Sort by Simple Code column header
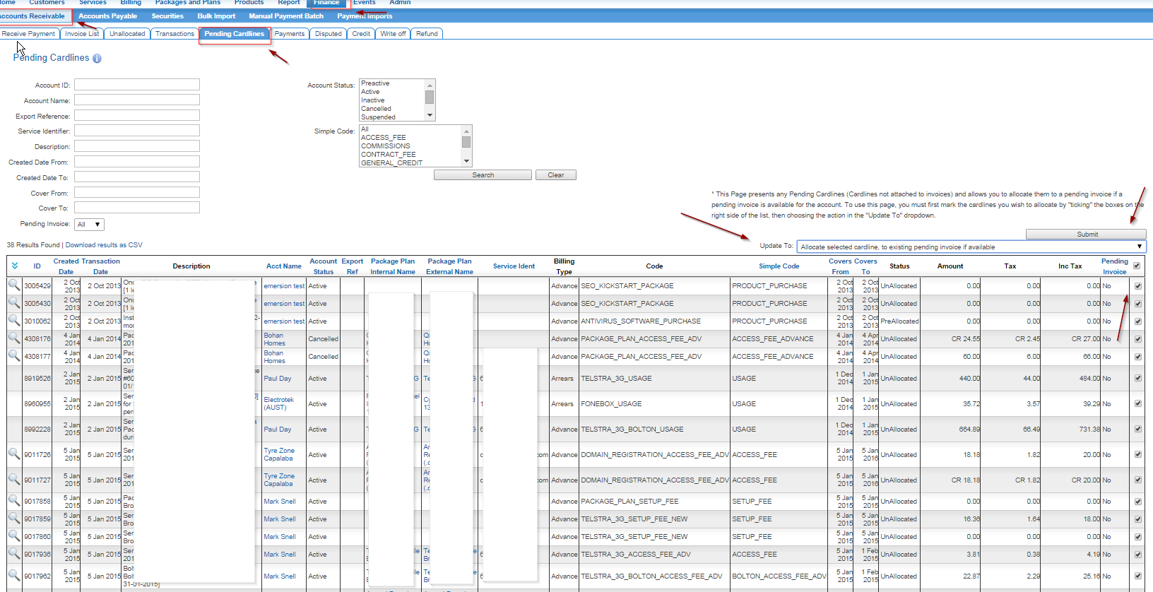 (x=779, y=266)
